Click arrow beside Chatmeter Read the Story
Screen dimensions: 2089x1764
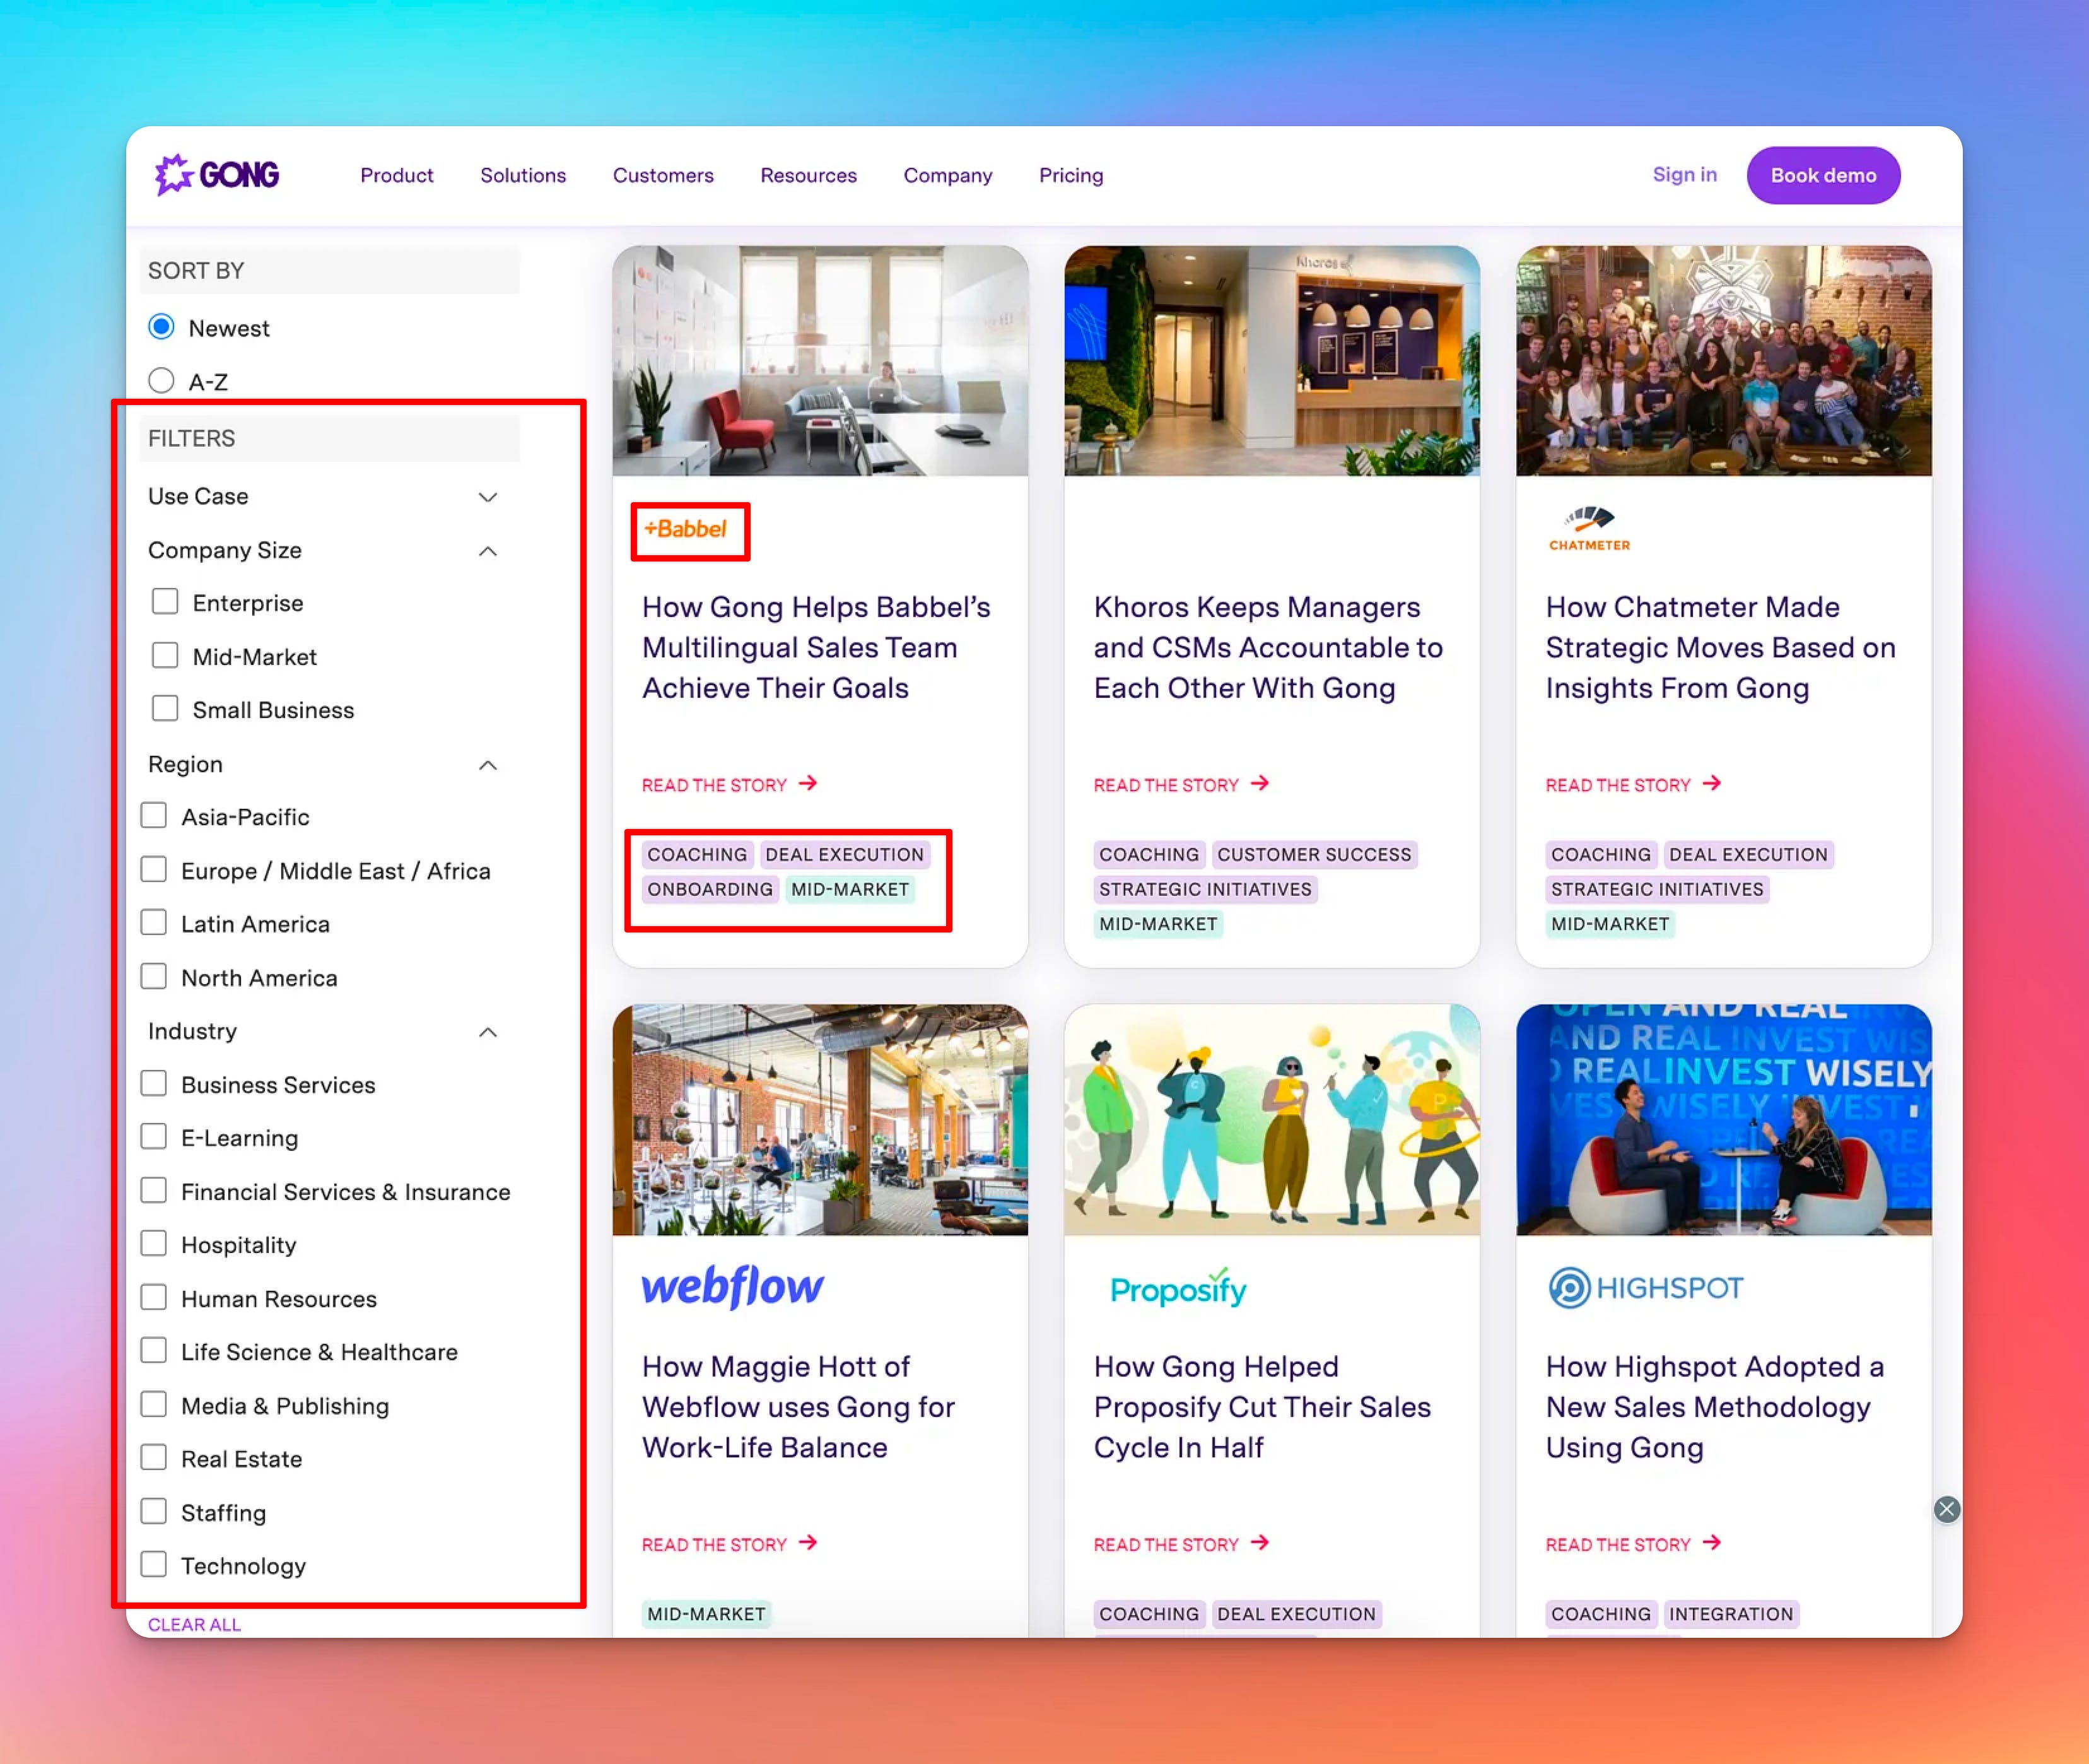pyautogui.click(x=1711, y=784)
